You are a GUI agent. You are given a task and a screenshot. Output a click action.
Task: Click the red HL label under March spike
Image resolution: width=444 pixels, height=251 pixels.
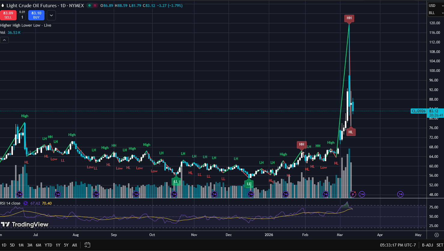pyautogui.click(x=351, y=132)
